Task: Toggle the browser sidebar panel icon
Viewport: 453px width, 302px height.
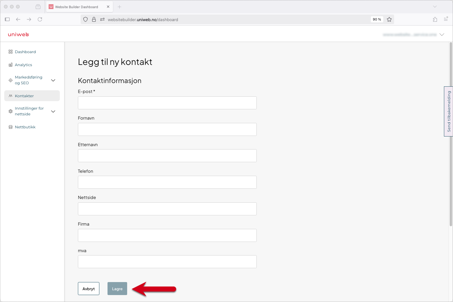Action: click(8, 19)
